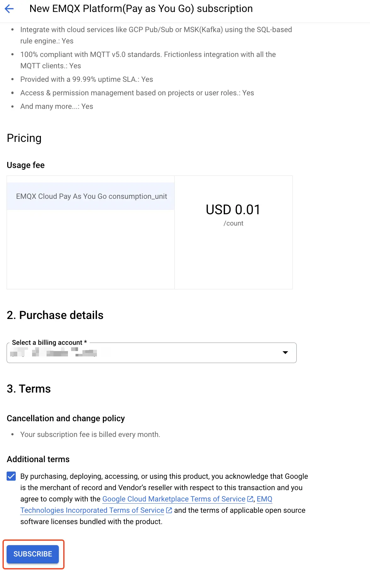Click the Usage fee subheading
The width and height of the screenshot is (370, 570).
tap(26, 165)
